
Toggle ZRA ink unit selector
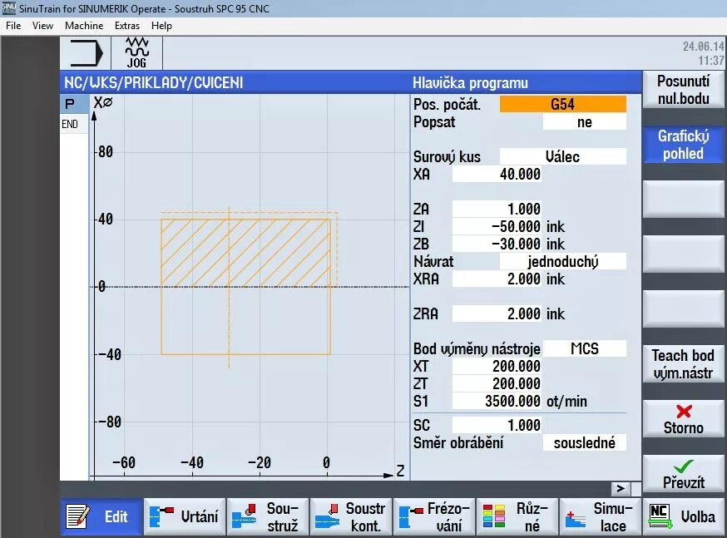point(556,314)
